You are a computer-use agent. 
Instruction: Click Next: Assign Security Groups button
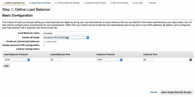tap(176, 92)
